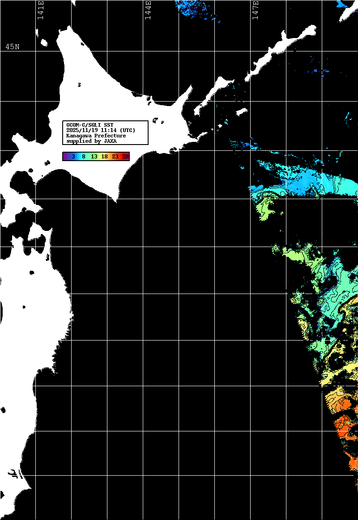Image resolution: width=358 pixels, height=520 pixels.
Task: Select the 23 orange value on the legend
Action: (115, 157)
